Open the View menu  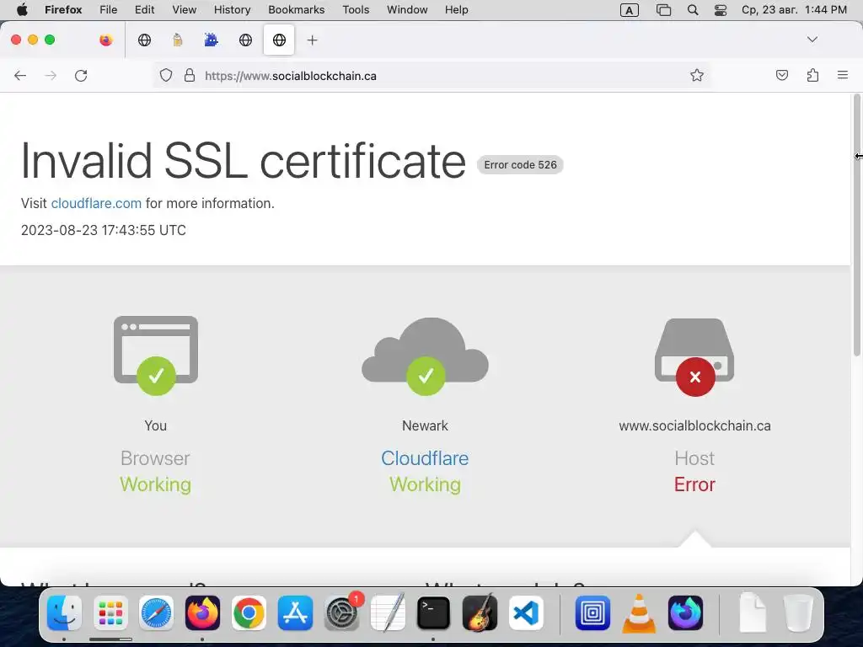(185, 10)
